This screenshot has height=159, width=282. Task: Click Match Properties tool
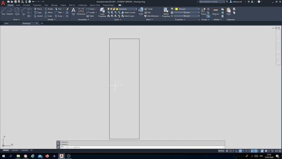166,12
